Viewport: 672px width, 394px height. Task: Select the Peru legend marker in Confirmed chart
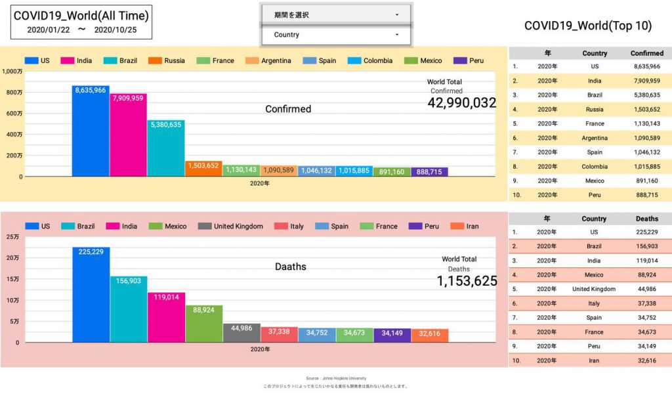(459, 60)
